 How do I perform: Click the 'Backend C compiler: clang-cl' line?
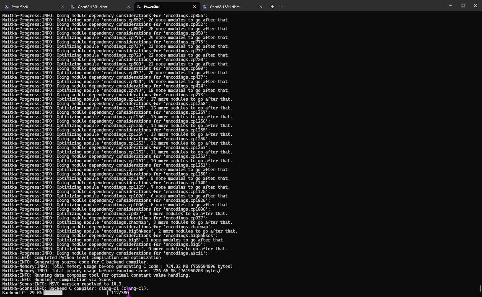(75, 288)
